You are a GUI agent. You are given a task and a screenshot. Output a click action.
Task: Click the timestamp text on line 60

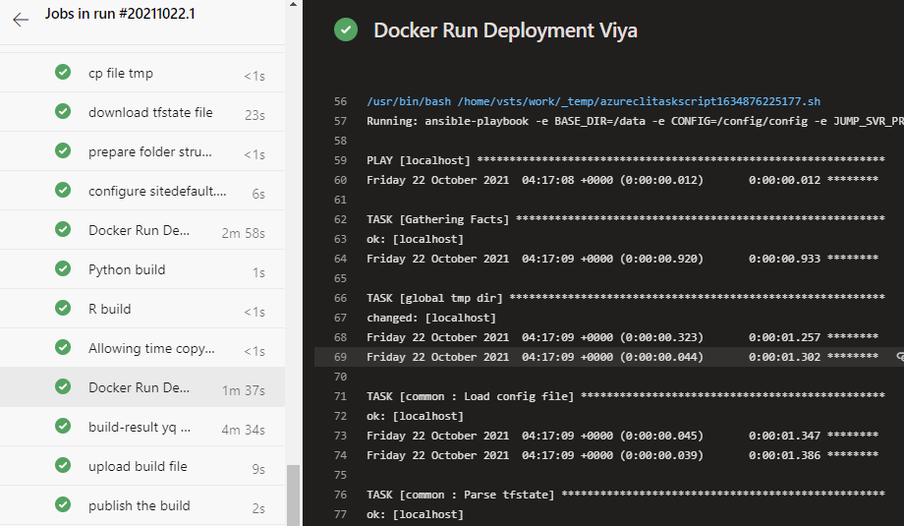click(623, 180)
